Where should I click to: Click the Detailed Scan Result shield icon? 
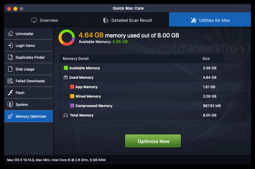click(x=106, y=20)
